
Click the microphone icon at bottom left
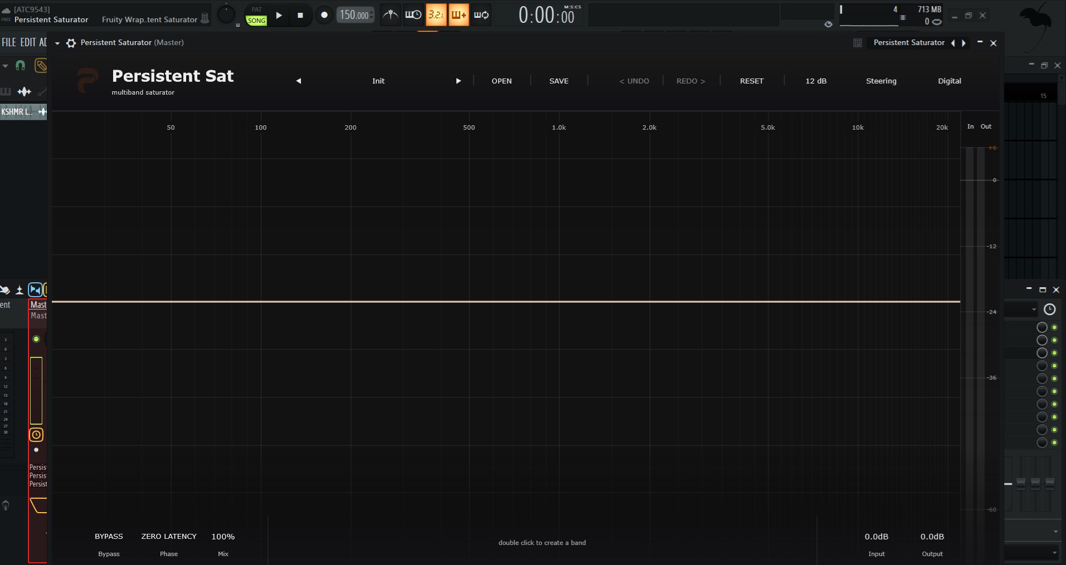6,505
